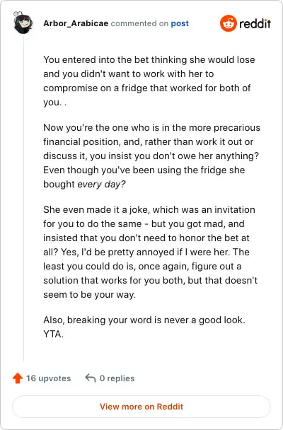Click the paragraph starting "She even made it a joke"
The height and width of the screenshot is (430, 283).
click(x=150, y=252)
